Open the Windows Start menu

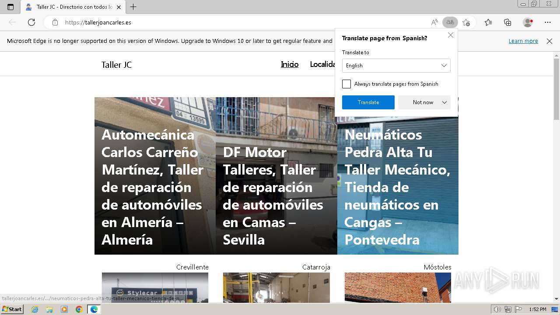pyautogui.click(x=12, y=309)
